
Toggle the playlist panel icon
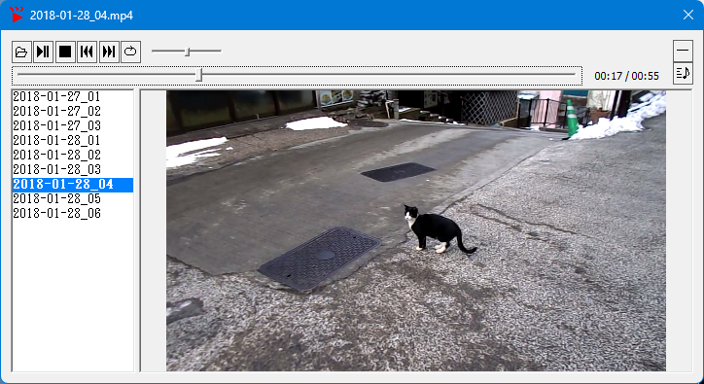(x=683, y=73)
